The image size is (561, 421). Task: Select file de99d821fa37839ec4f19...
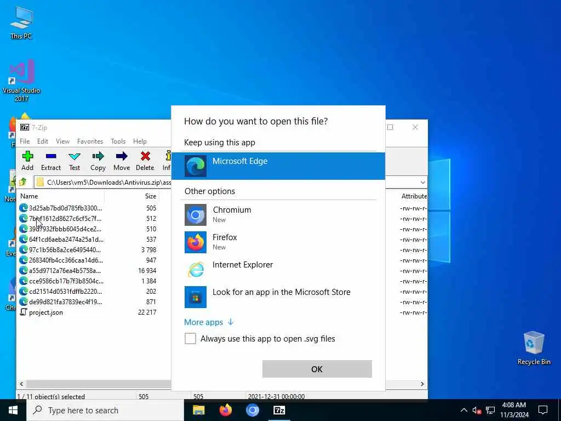[x=66, y=301]
